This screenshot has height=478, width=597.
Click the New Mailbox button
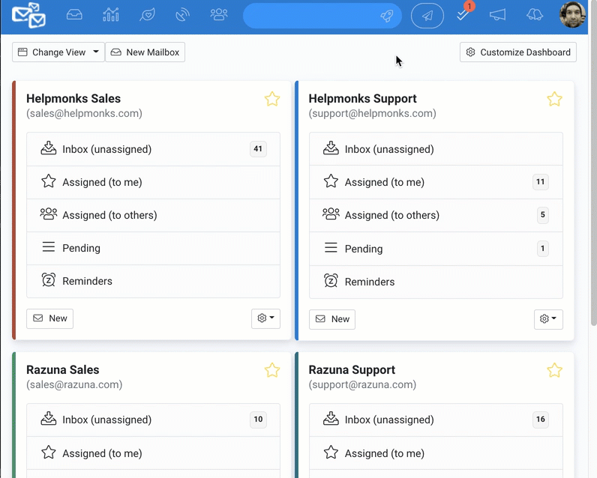(145, 52)
